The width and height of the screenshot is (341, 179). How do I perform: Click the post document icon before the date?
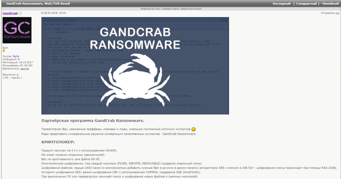tap(42, 13)
